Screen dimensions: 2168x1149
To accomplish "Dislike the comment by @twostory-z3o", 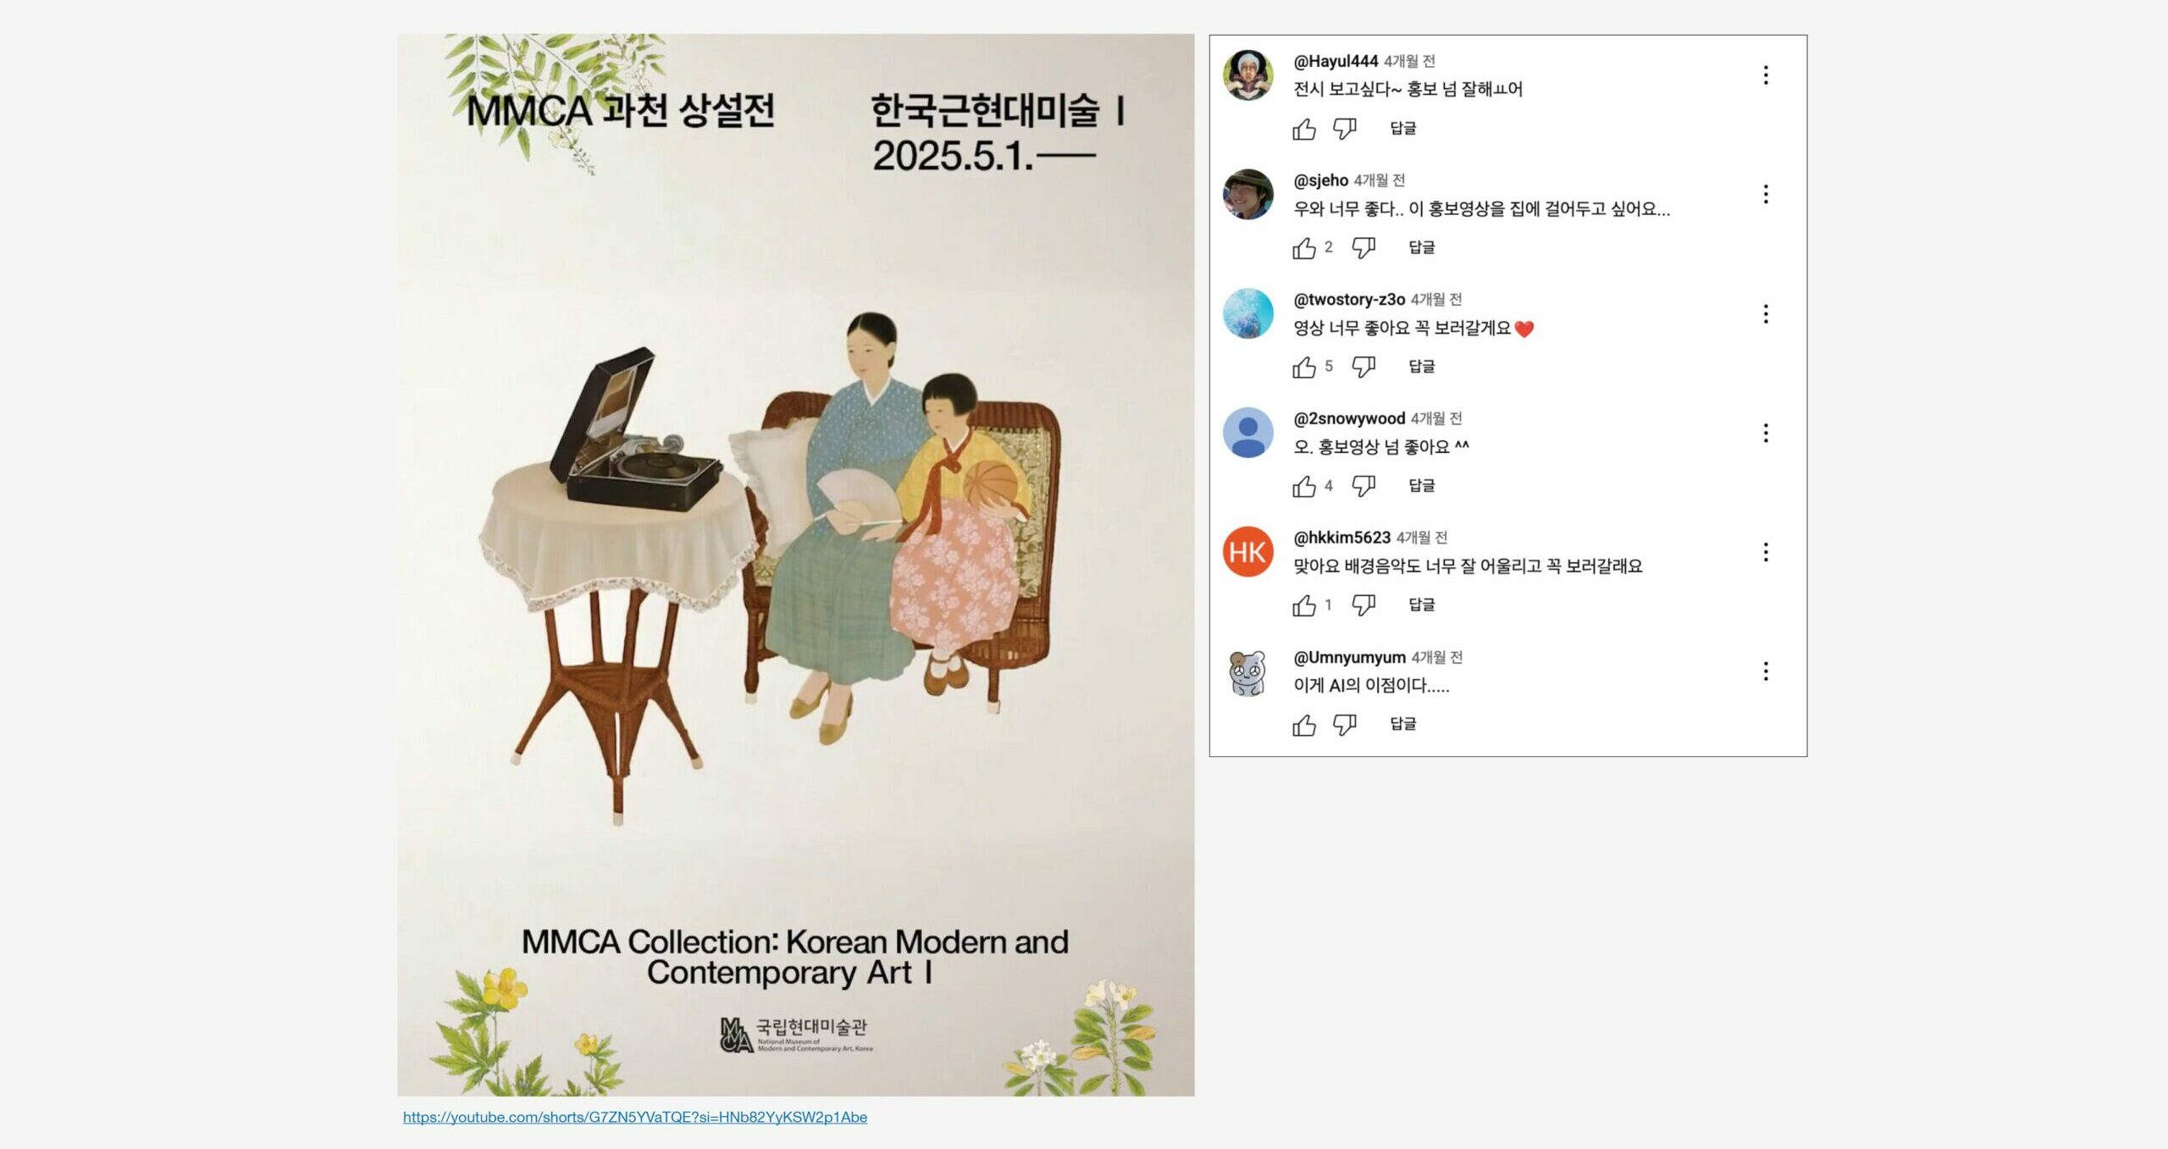I will click(x=1363, y=367).
